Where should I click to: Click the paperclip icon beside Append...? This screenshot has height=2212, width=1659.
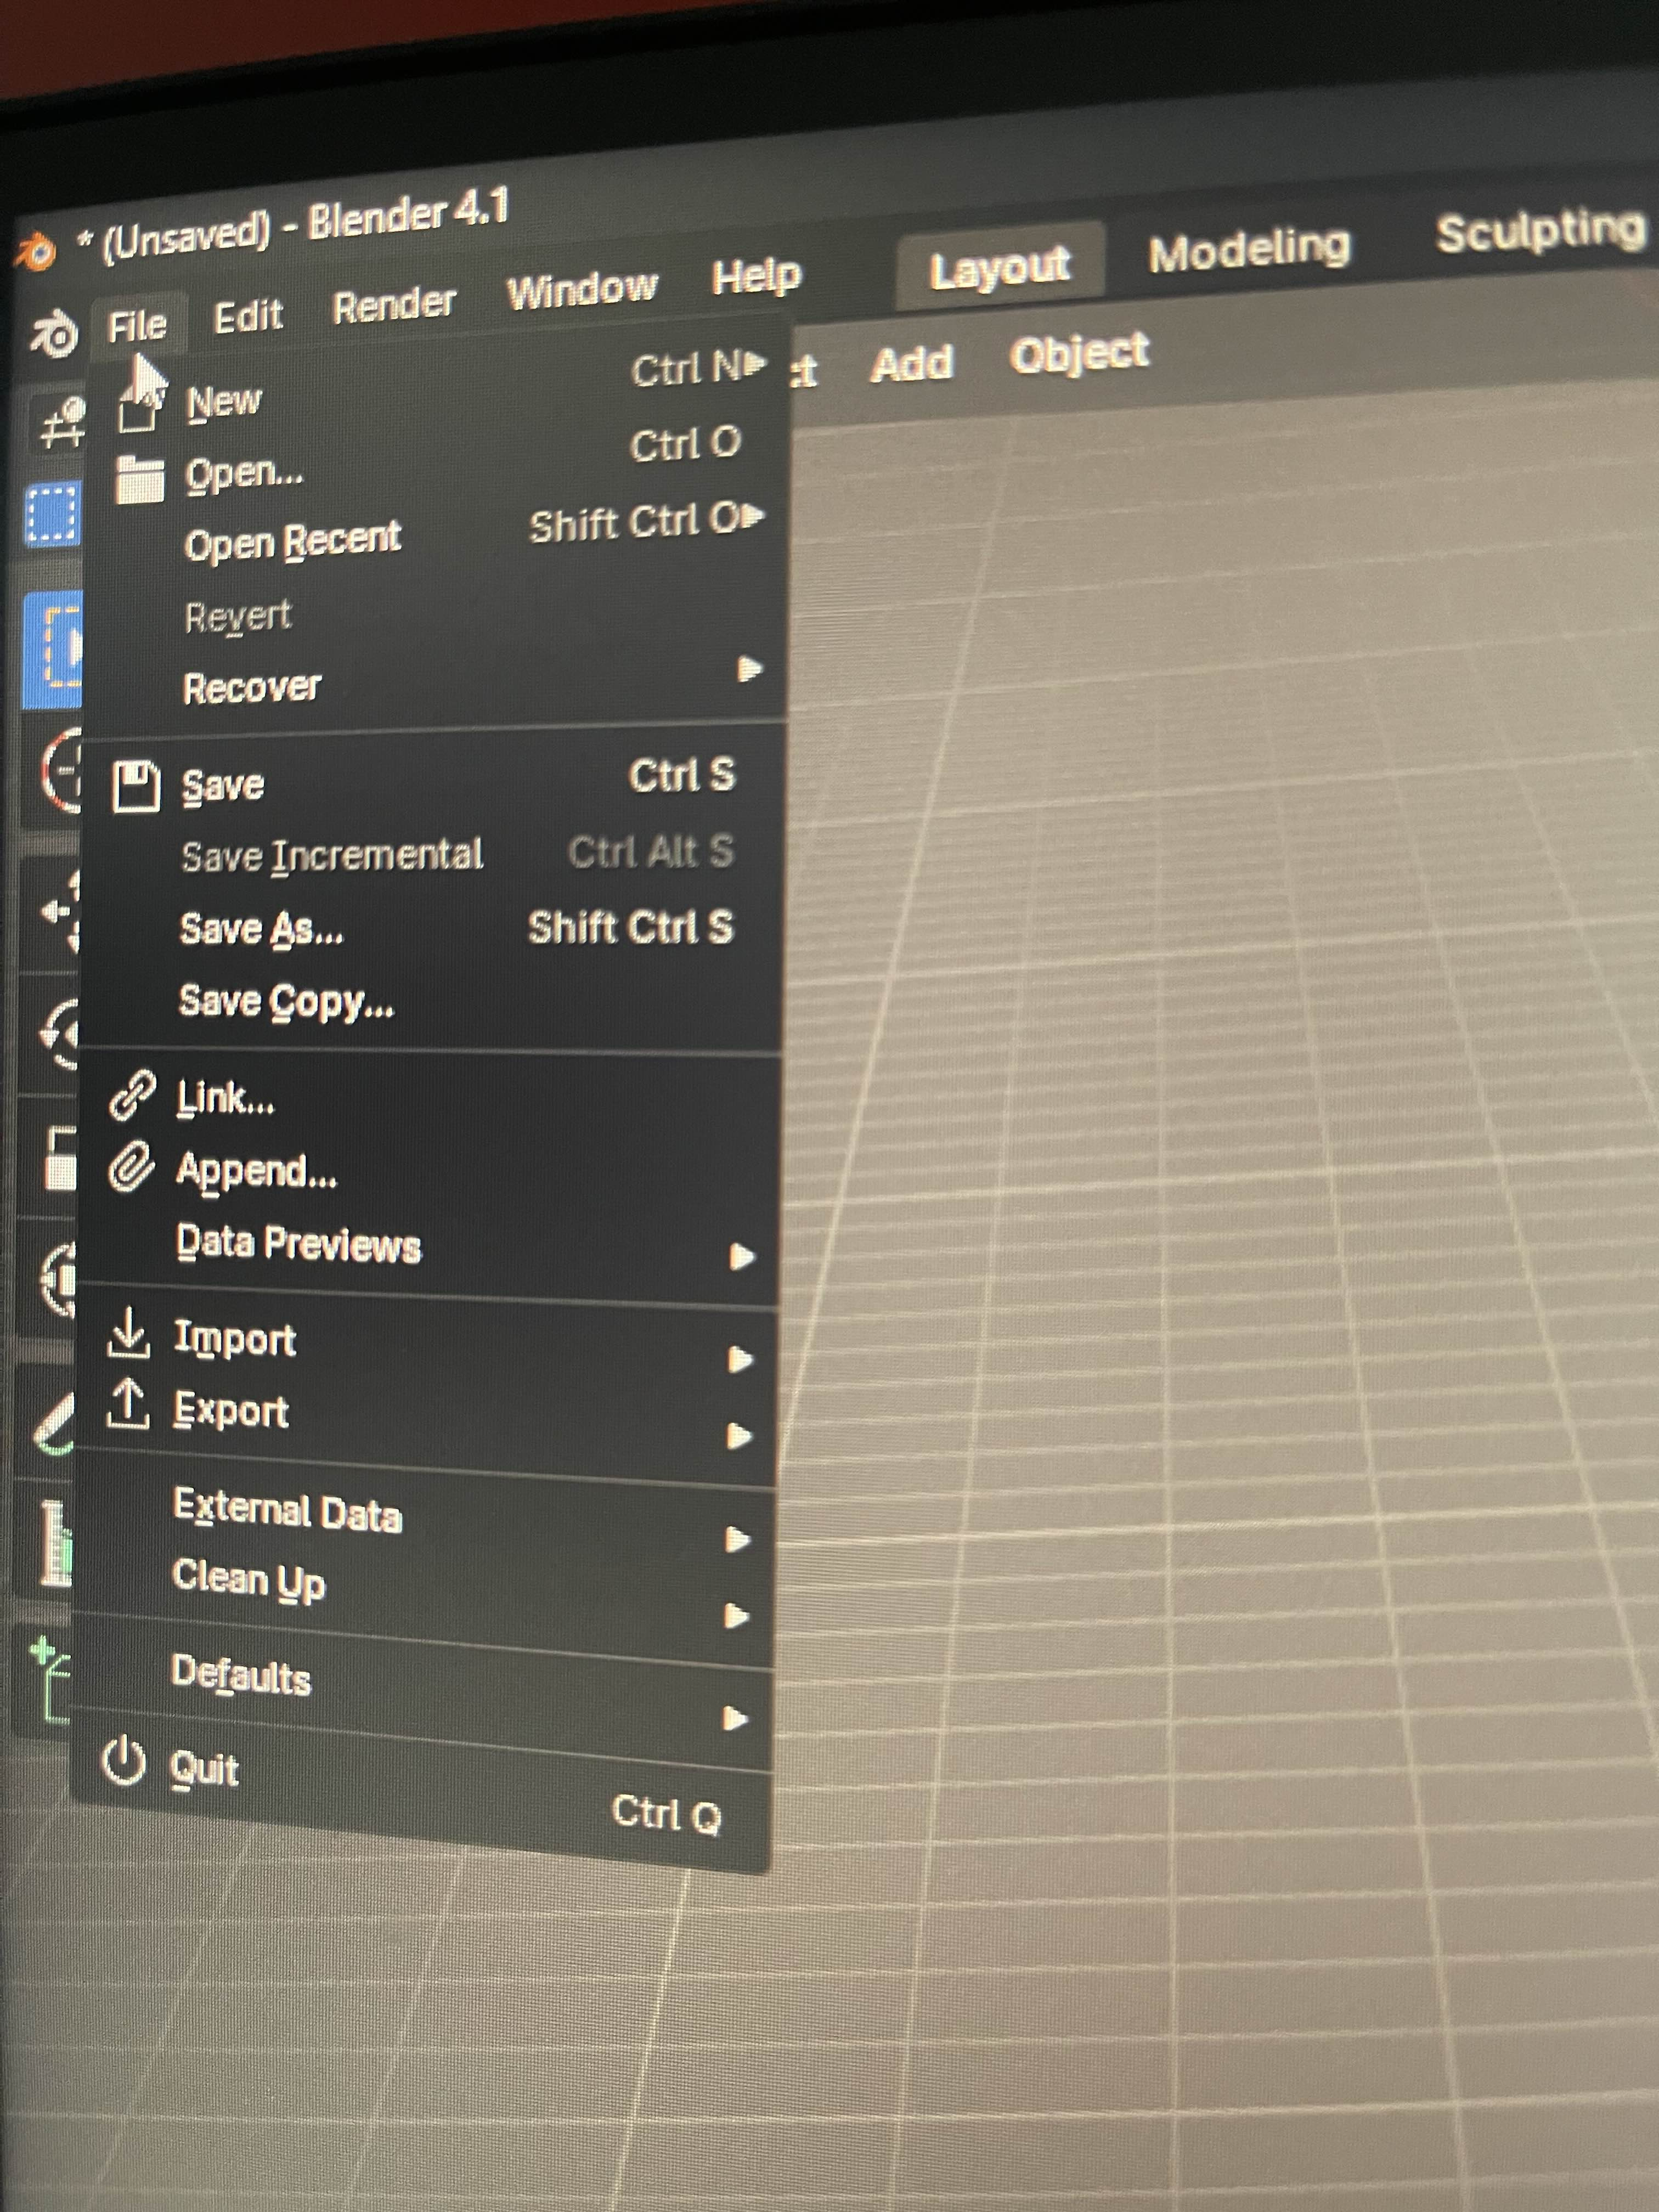point(131,1167)
